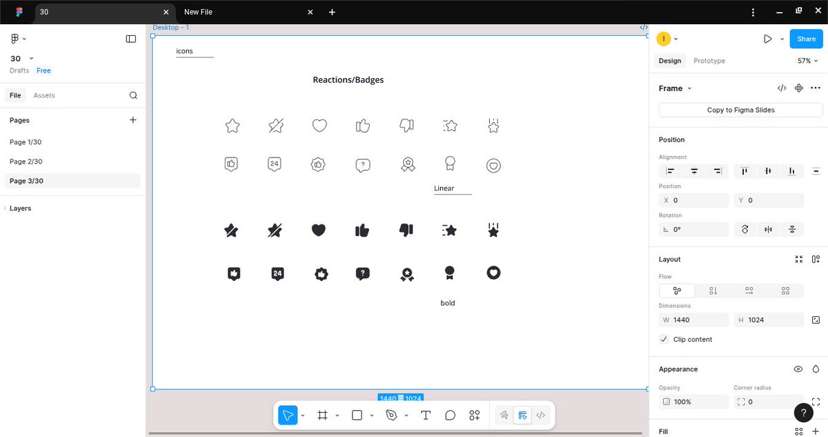Image resolution: width=828 pixels, height=437 pixels.
Task: Switch to Dev Mode in toolbar
Action: pos(540,415)
